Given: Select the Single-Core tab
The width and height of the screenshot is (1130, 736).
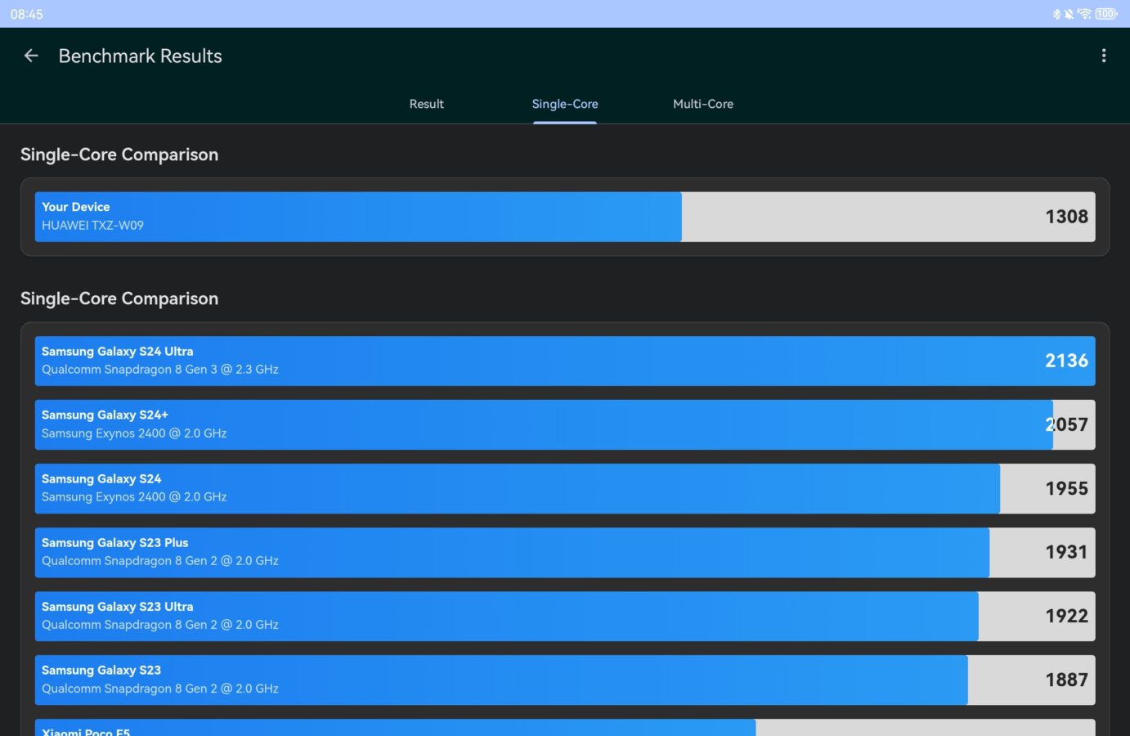Looking at the screenshot, I should (x=565, y=104).
